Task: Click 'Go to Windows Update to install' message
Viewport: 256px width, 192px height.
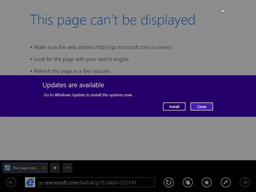Action: pyautogui.click(x=88, y=95)
